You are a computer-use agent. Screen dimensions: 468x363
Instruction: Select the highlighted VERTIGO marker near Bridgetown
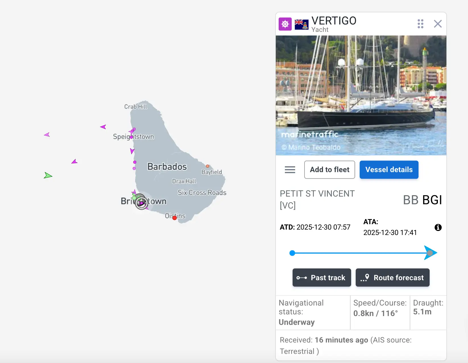pos(141,203)
